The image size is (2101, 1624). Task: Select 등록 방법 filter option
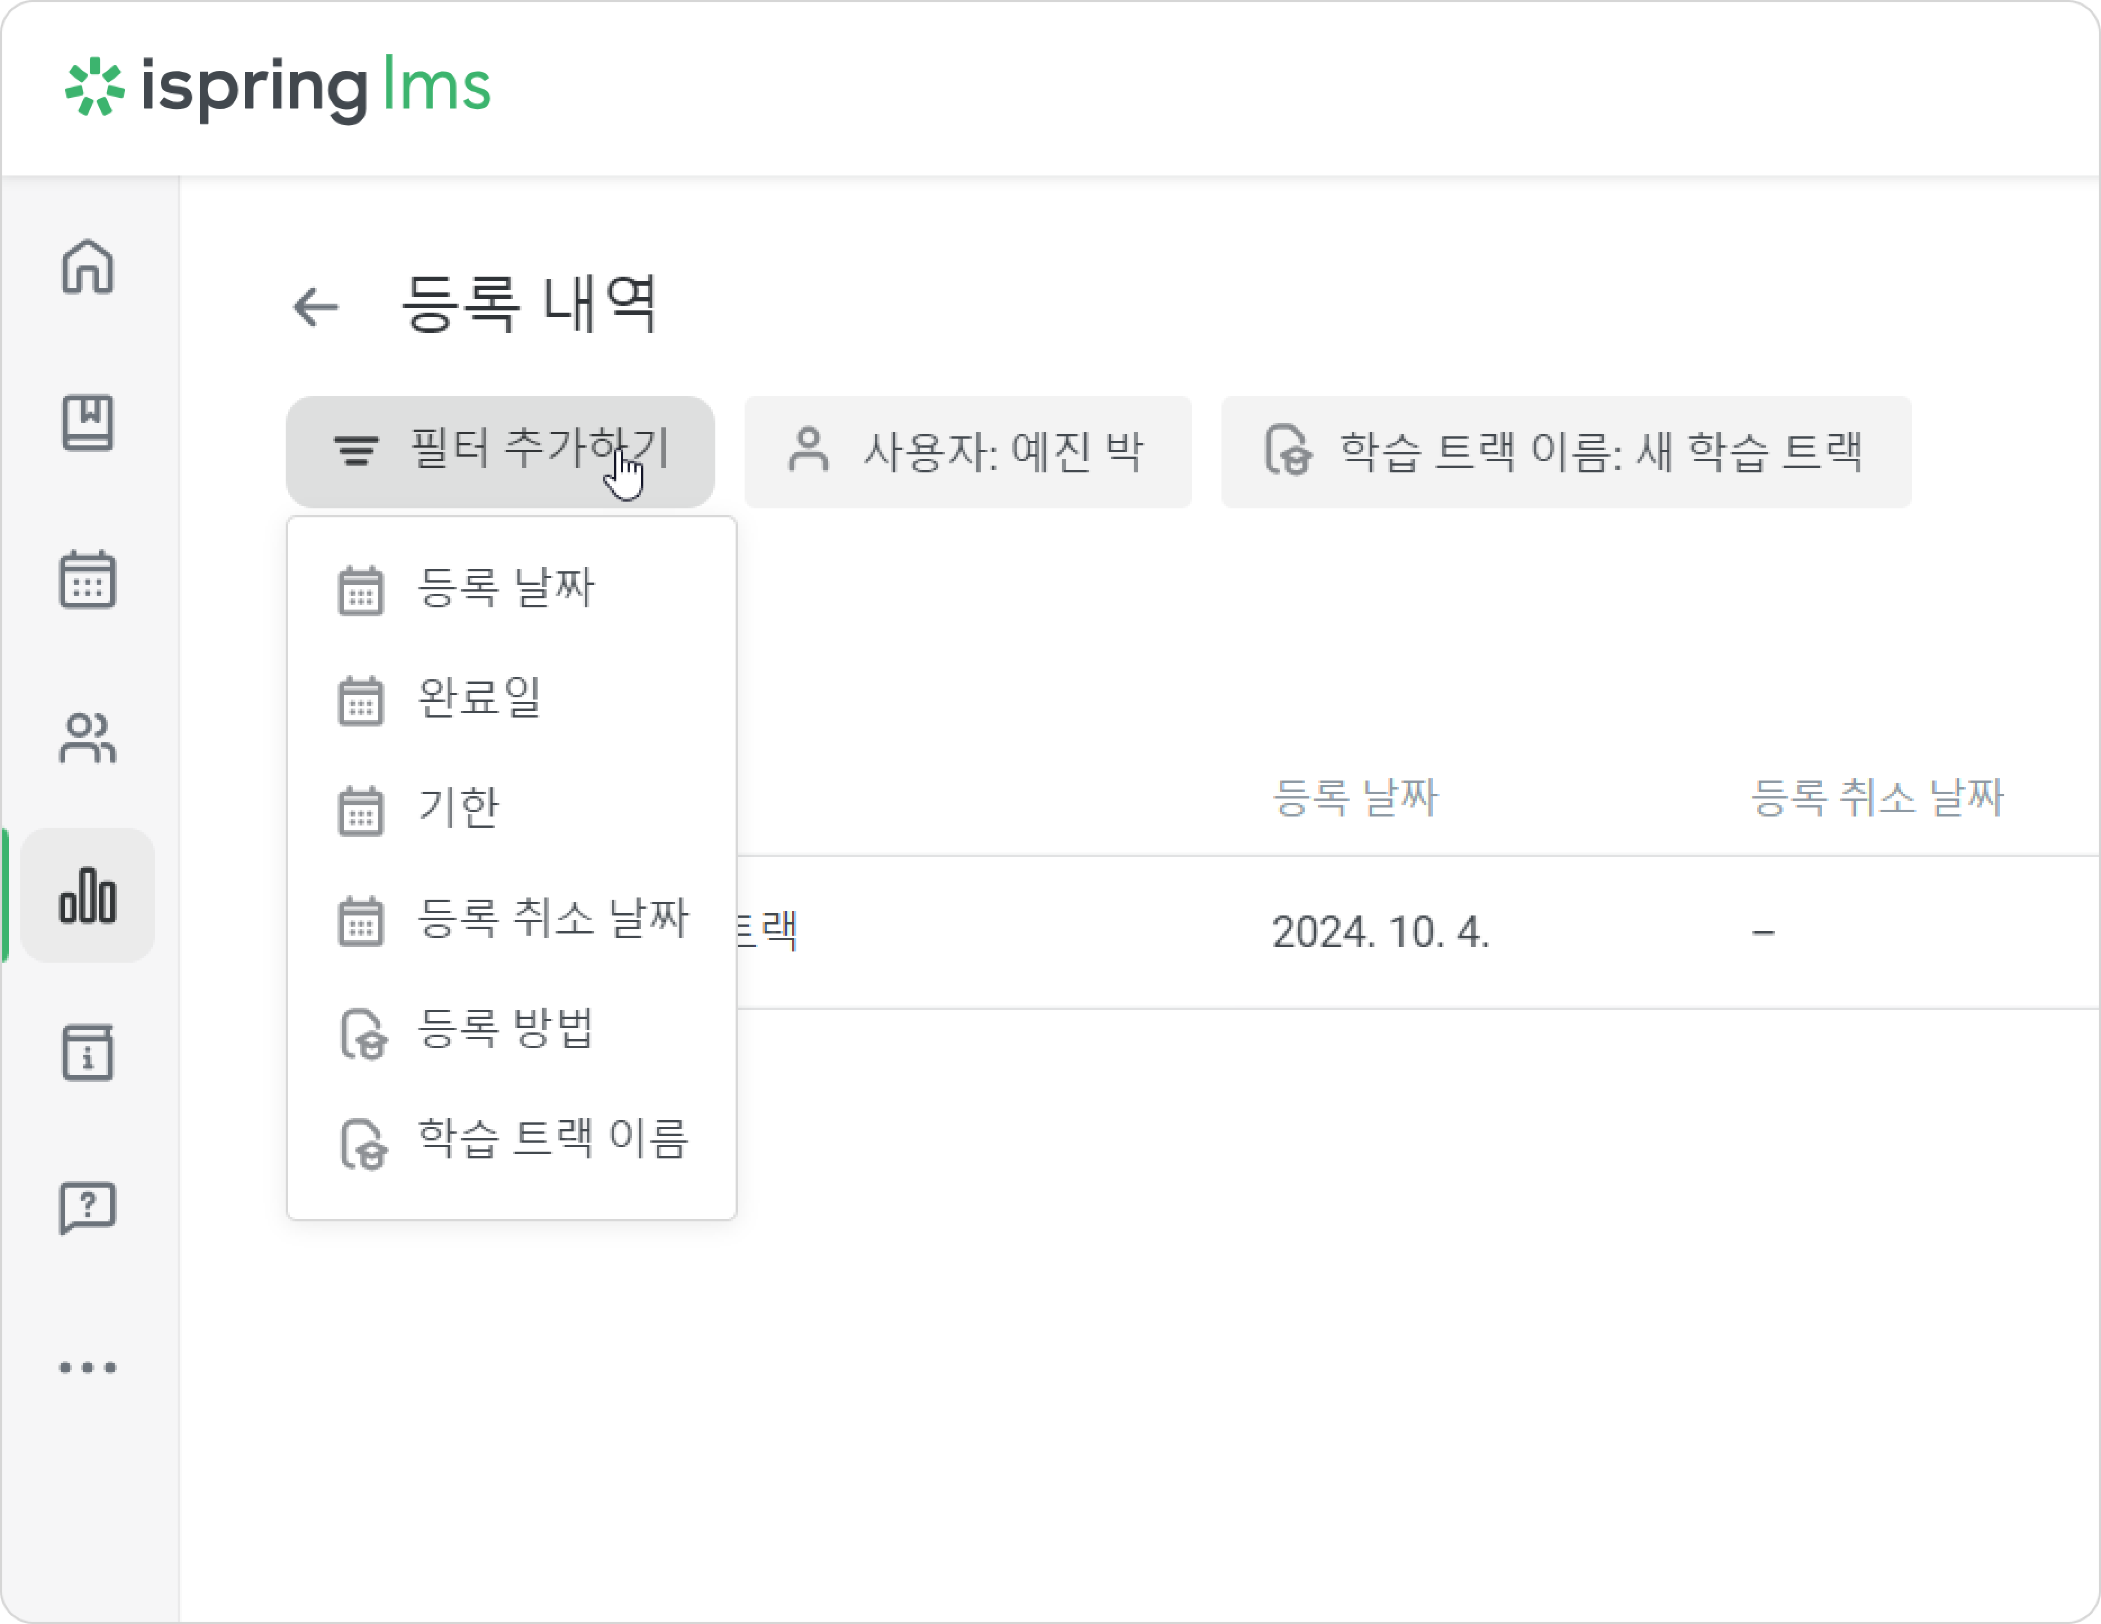click(512, 1030)
